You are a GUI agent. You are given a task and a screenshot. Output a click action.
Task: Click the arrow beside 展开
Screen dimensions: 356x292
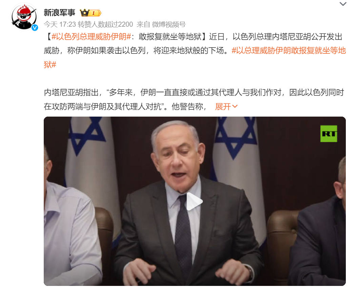[x=235, y=106]
